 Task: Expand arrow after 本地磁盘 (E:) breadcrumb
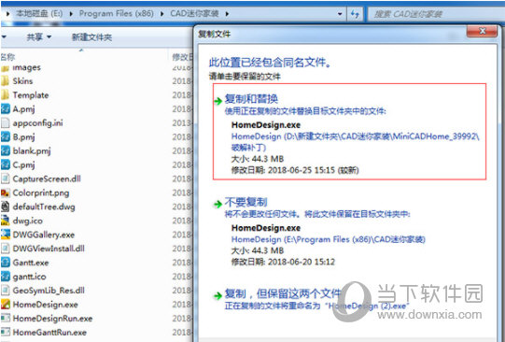(x=71, y=14)
